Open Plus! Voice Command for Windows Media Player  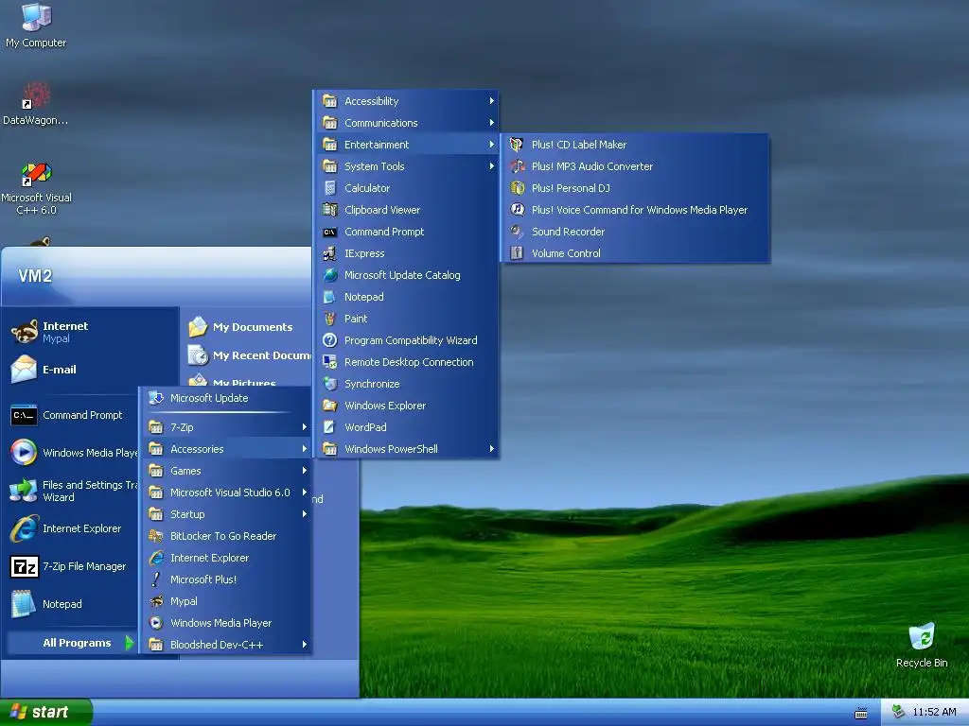click(634, 210)
